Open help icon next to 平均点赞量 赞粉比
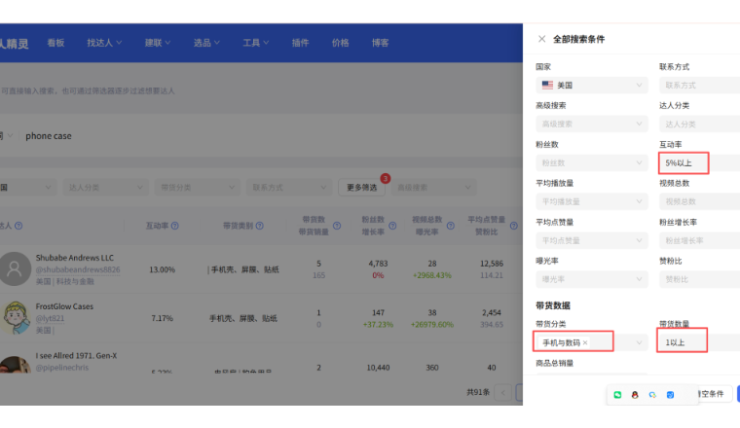 coord(514,226)
